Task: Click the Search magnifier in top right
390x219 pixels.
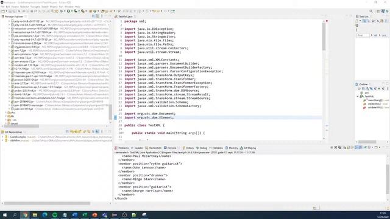Action: [371, 11]
